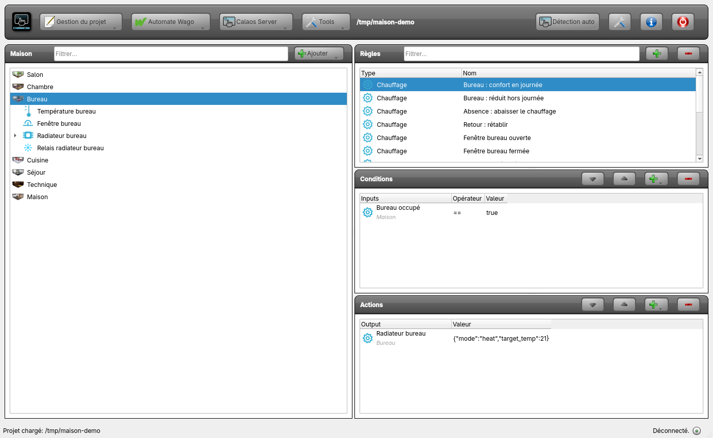Move condition up in Conditions panel
Viewport: 713px width, 438px height.
[x=624, y=179]
